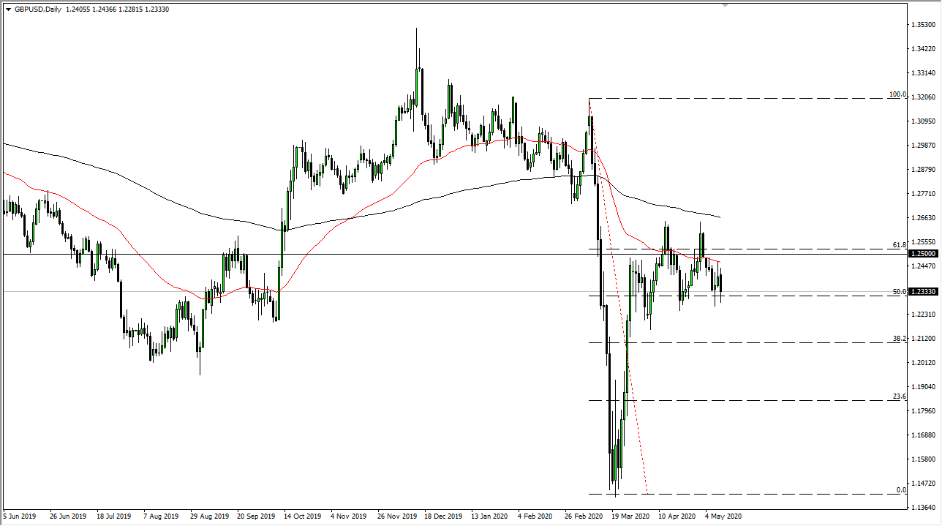Select the 61.8 Fibonacci level label
This screenshot has width=942, height=526.
click(899, 244)
